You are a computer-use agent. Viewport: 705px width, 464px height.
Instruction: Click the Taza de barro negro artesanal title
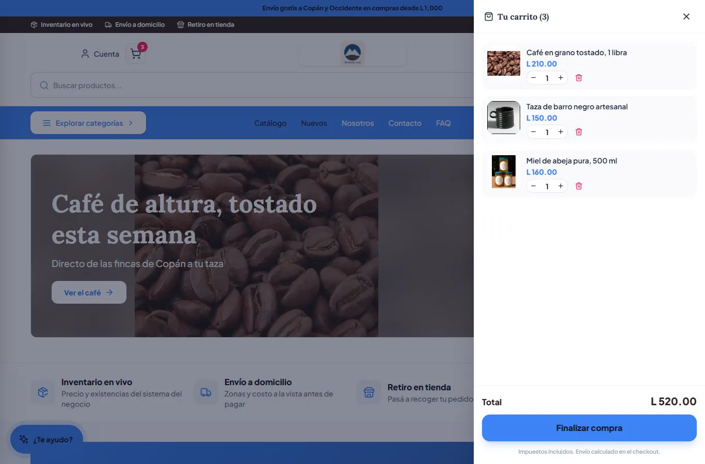coord(577,107)
